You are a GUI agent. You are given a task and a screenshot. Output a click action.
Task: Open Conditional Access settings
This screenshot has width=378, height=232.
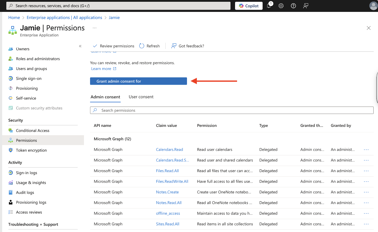click(x=32, y=130)
